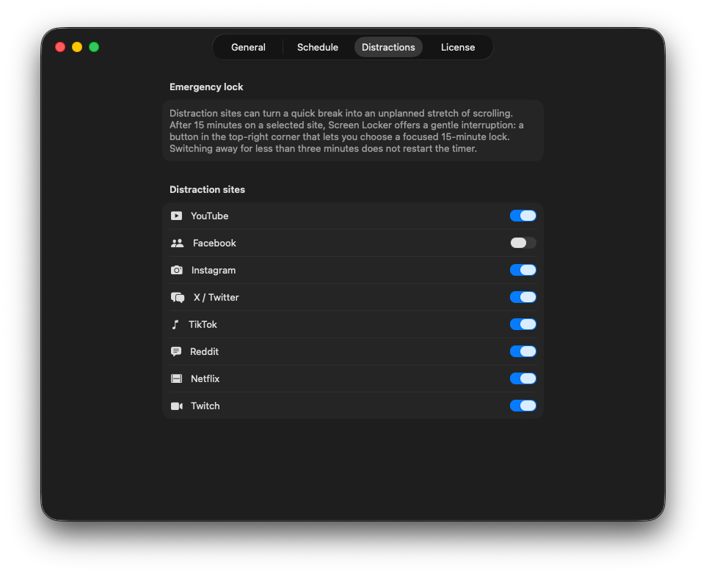Maximize the window with the green button
The width and height of the screenshot is (706, 575).
coord(94,47)
